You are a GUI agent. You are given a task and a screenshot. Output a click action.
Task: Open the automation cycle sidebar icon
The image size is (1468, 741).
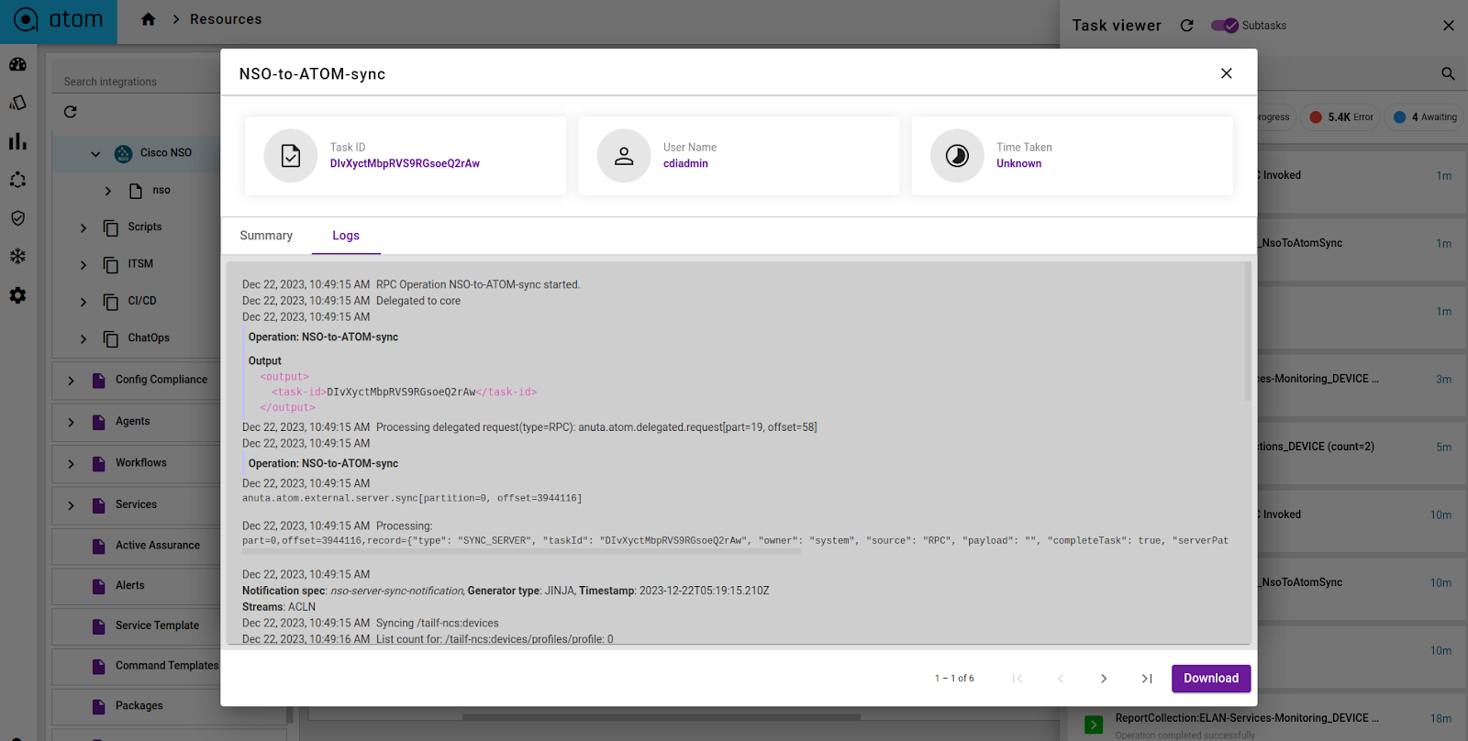coord(18,180)
